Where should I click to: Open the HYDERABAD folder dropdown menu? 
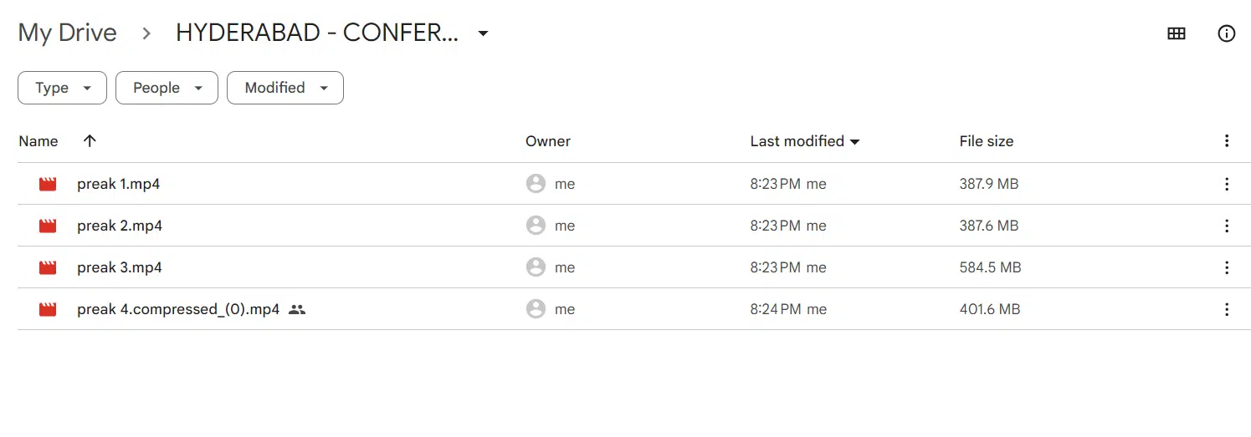tap(482, 33)
